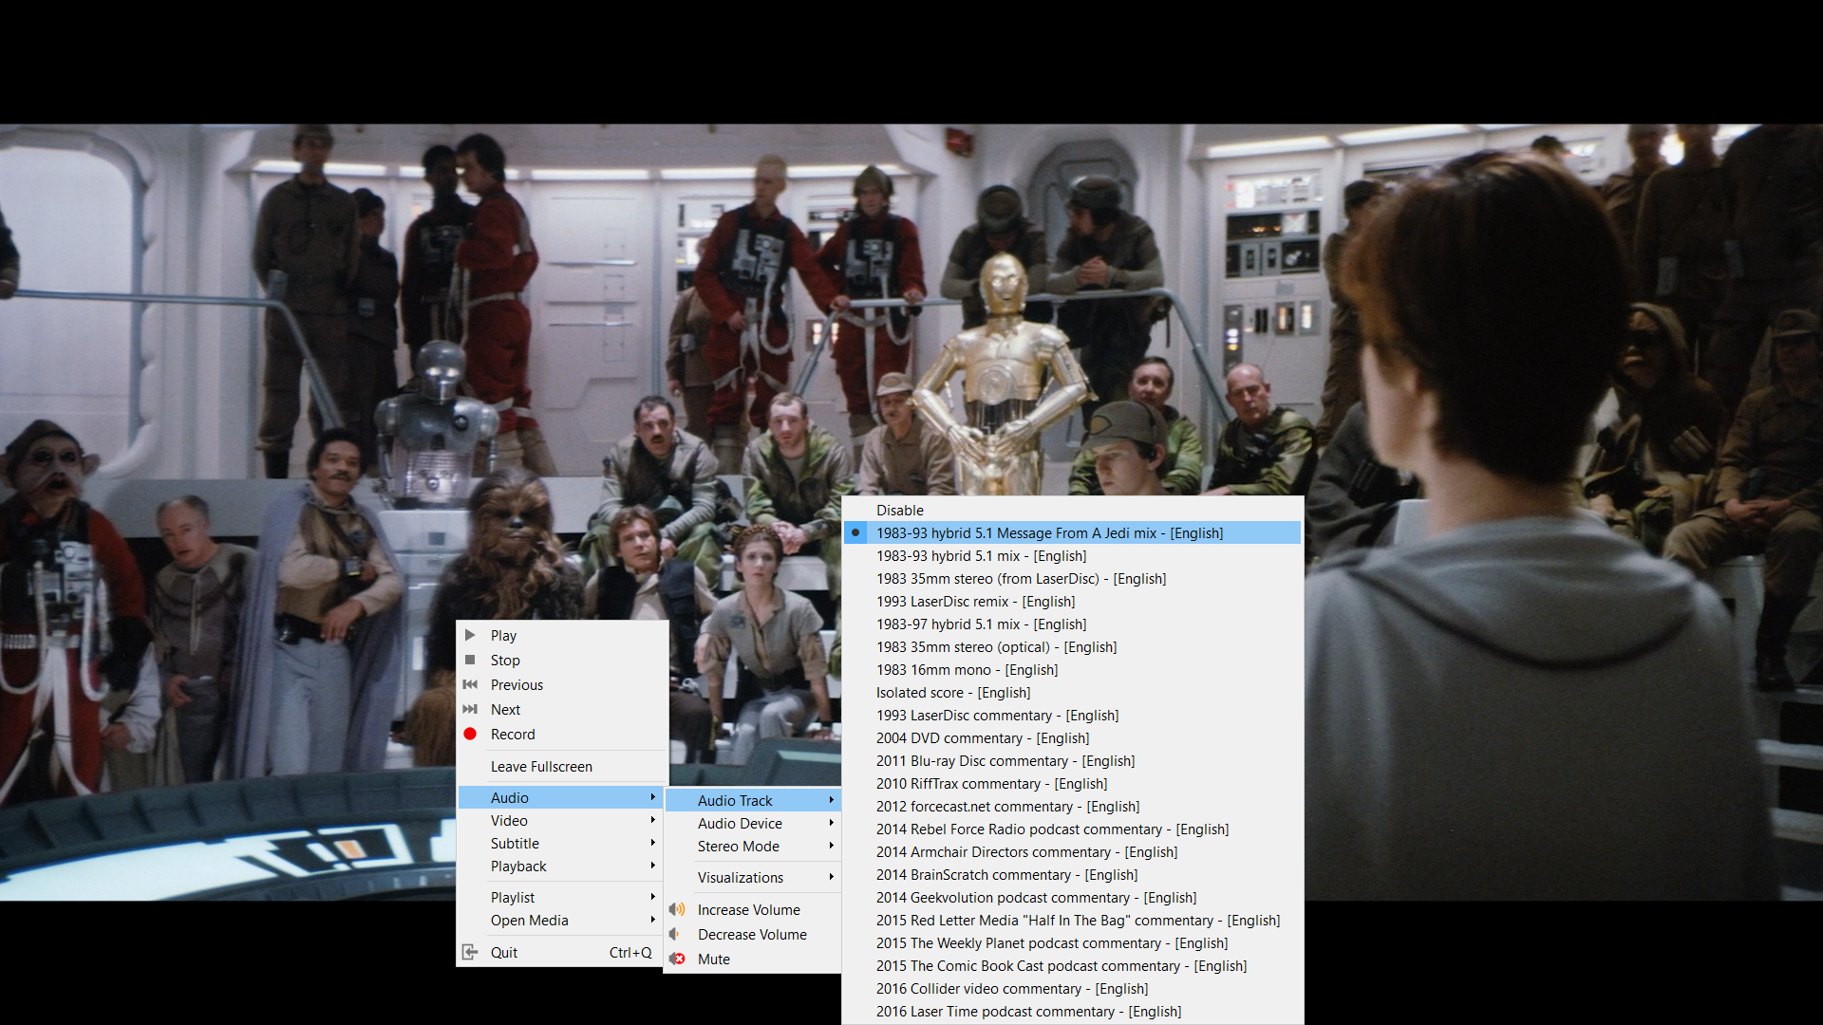Select 2016 Collider video commentary track
1823x1025 pixels.
pyautogui.click(x=1072, y=988)
